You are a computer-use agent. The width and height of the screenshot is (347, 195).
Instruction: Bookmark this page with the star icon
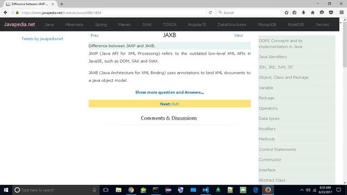(286, 12)
